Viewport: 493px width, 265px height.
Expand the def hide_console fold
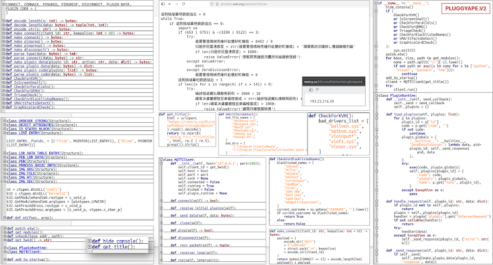click(x=89, y=241)
